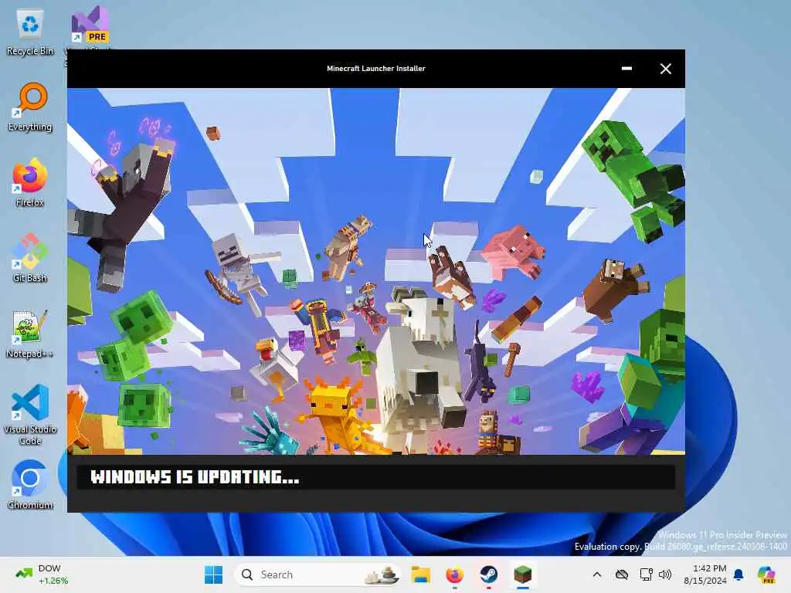This screenshot has height=593, width=791.
Task: Focus the taskbar Search box
Action: coord(317,574)
